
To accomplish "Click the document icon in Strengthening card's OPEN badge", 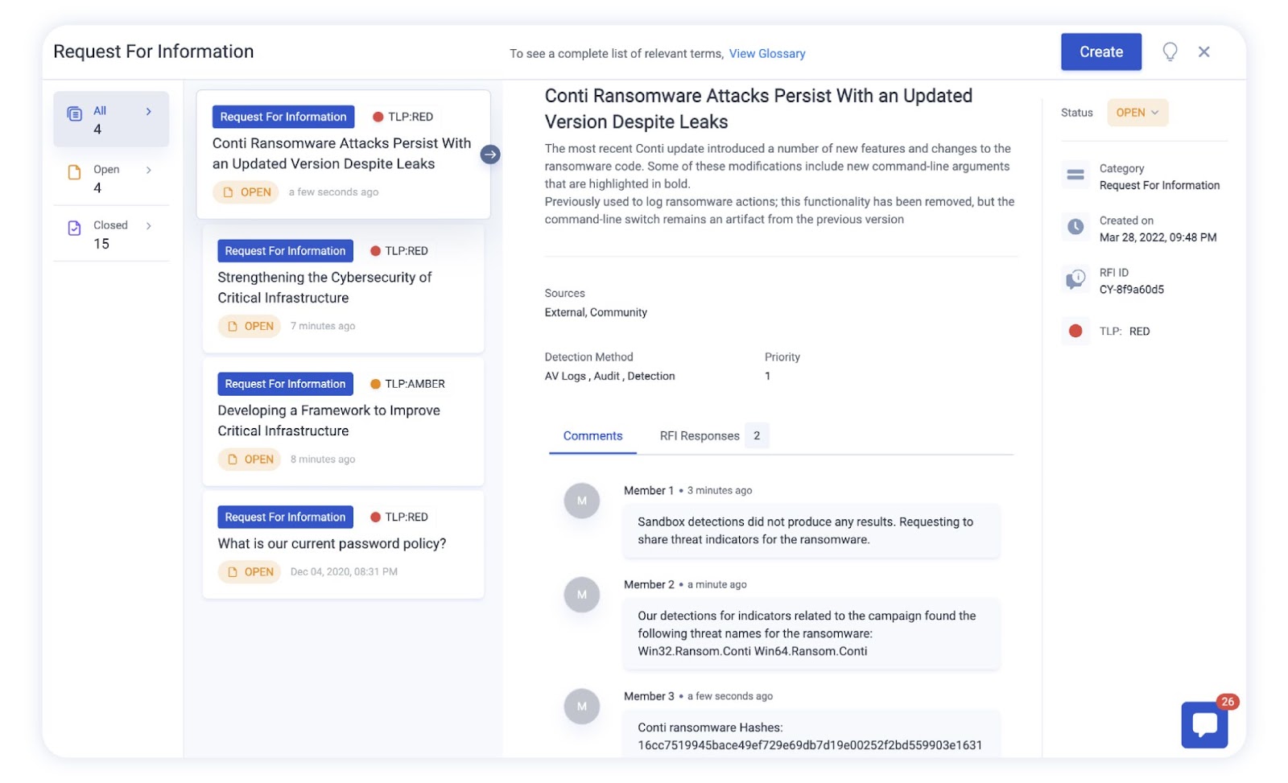I will [233, 326].
